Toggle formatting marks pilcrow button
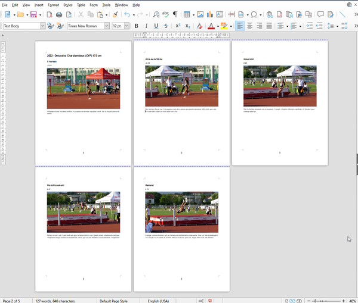This screenshot has height=303, width=358. point(175,14)
